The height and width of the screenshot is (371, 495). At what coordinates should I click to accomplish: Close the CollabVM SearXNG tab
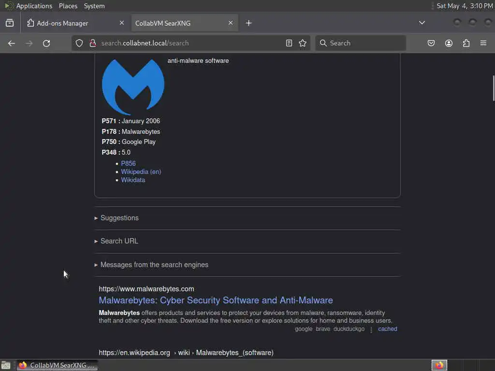[x=231, y=23]
